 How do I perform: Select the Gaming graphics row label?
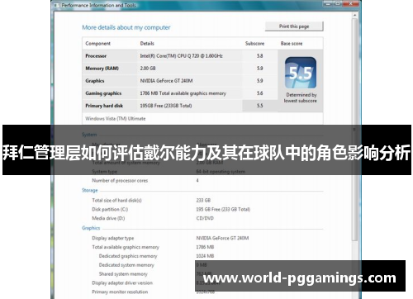click(103, 93)
